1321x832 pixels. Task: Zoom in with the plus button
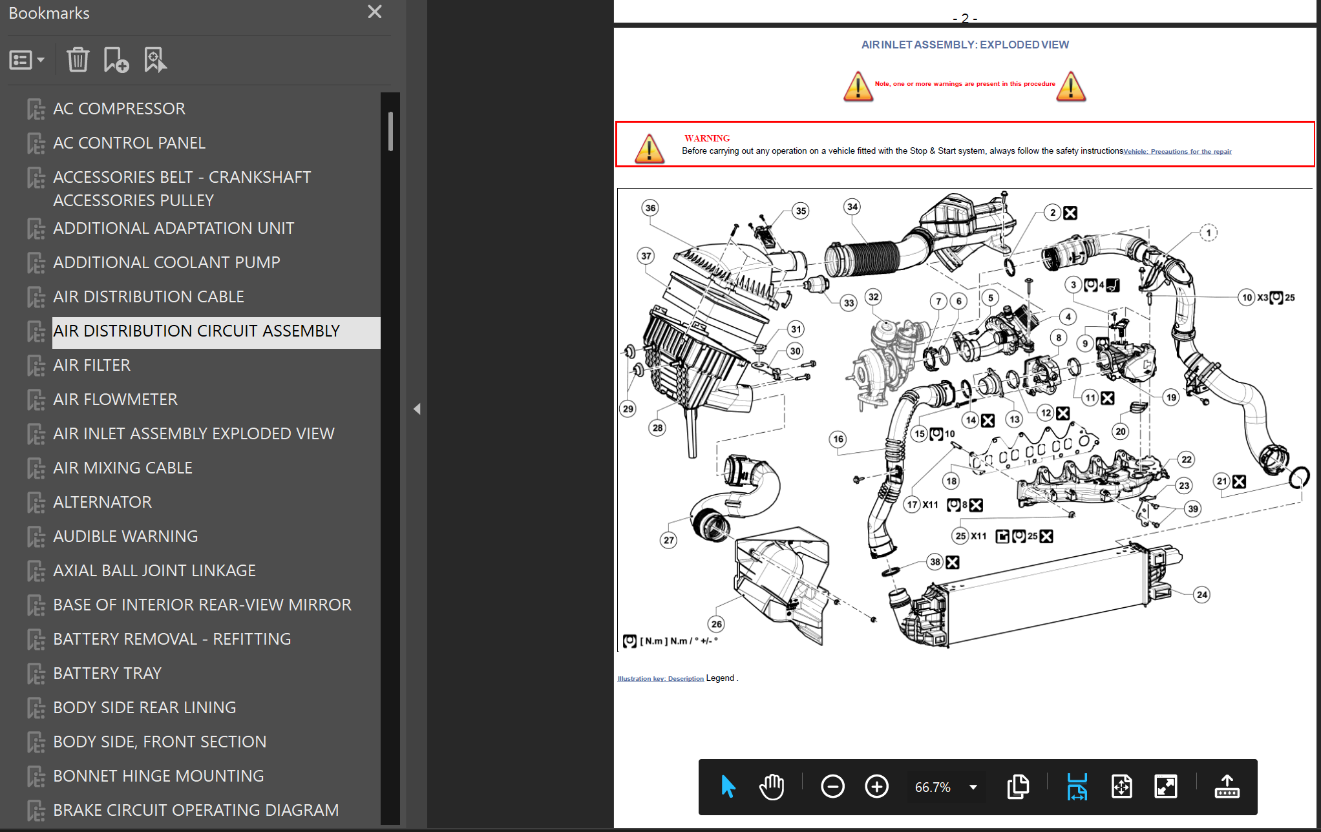point(876,787)
